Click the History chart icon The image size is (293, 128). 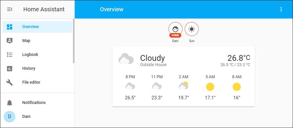pyautogui.click(x=10, y=69)
